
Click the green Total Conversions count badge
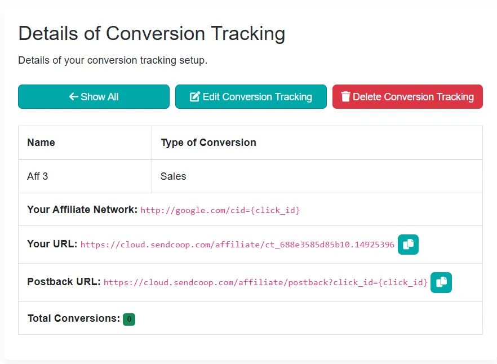click(129, 319)
